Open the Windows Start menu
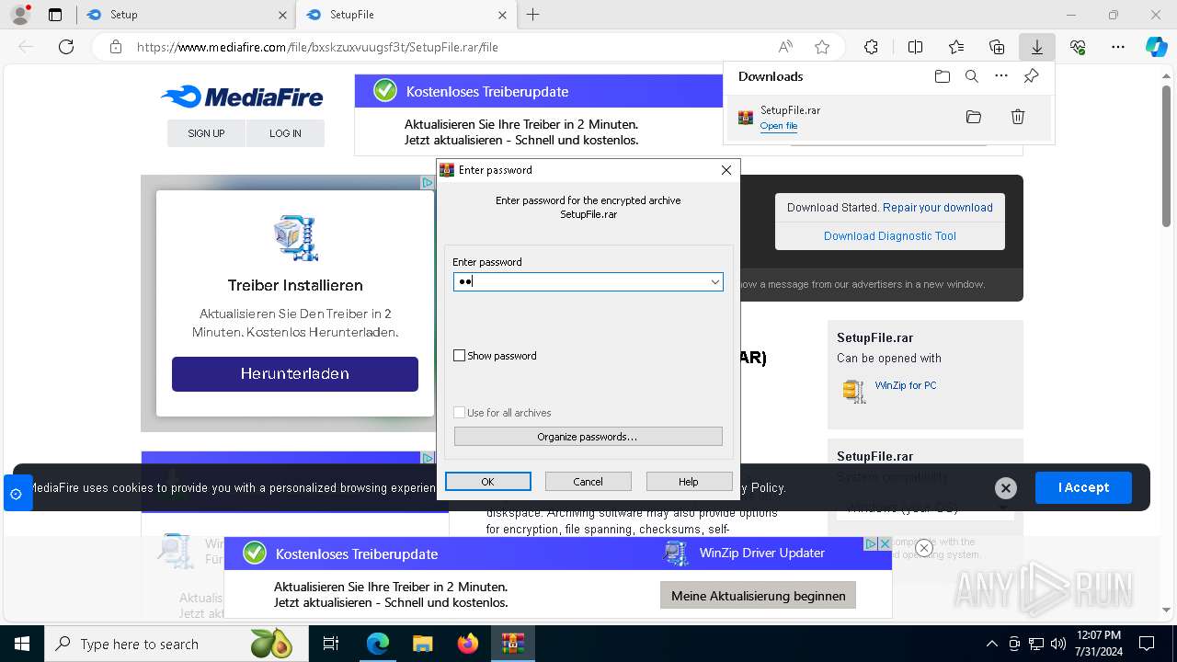 22,644
